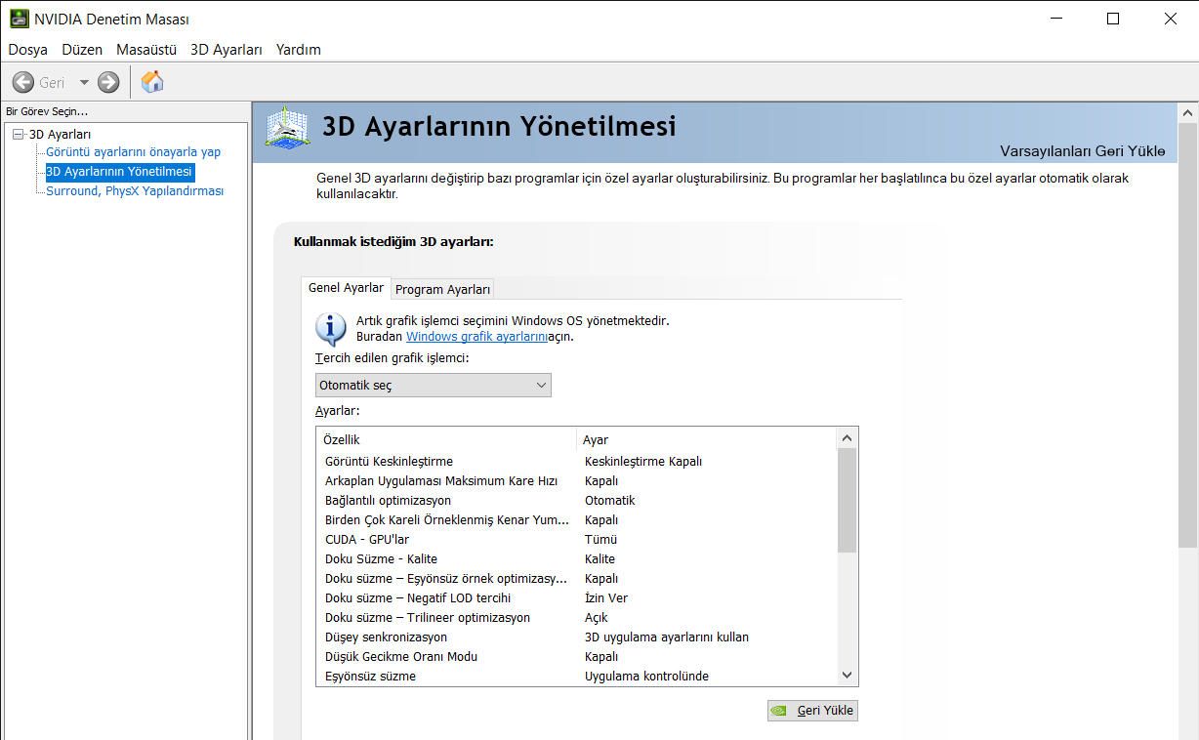The height and width of the screenshot is (740, 1199).
Task: Click the Keskinleştirme Kapalı value
Action: click(x=643, y=461)
